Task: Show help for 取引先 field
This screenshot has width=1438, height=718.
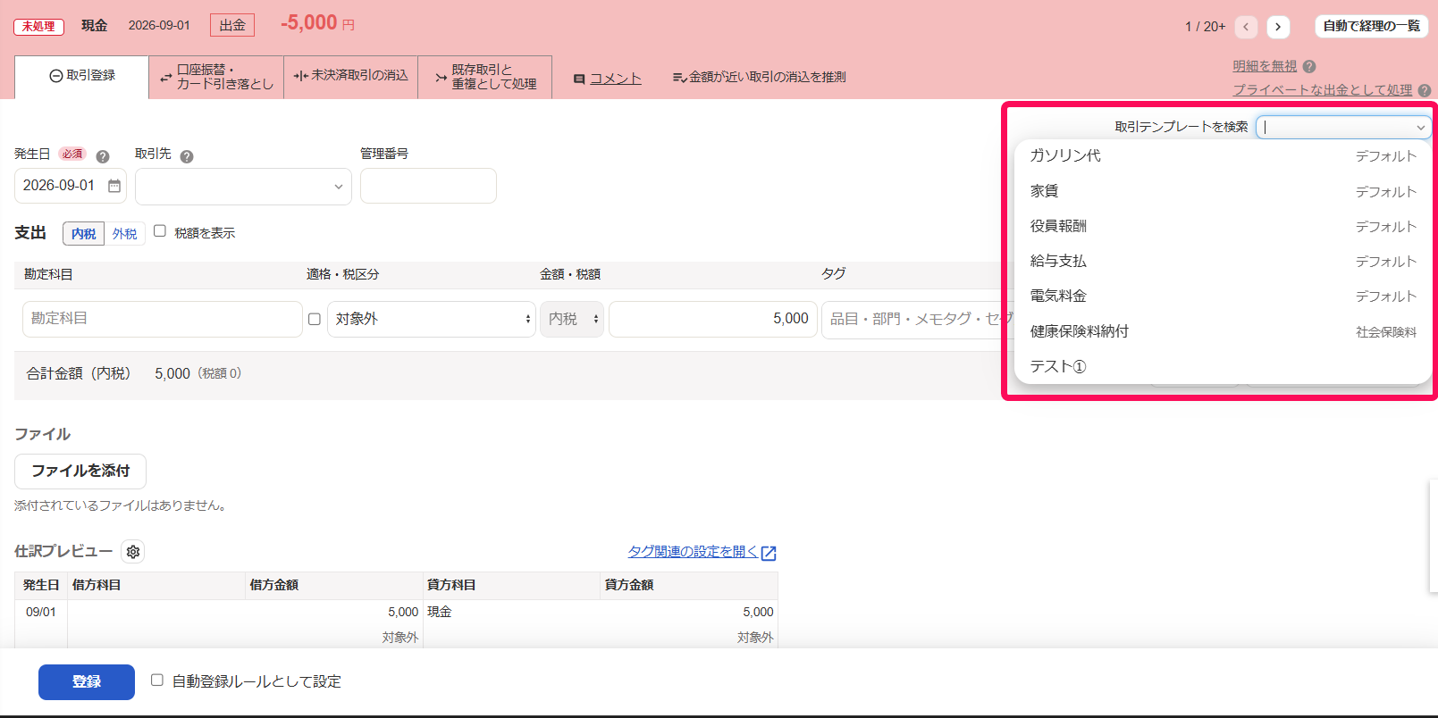Action: point(187,156)
